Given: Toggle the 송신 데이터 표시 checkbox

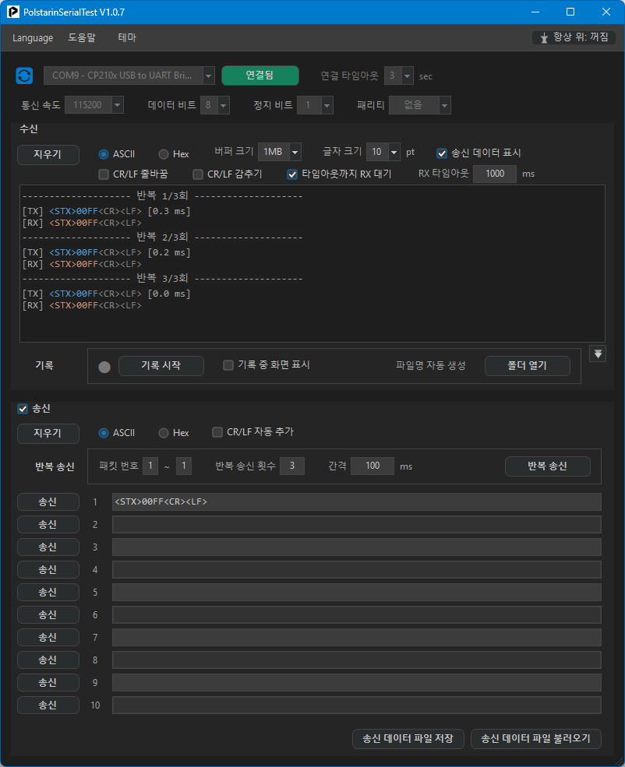Looking at the screenshot, I should click(441, 153).
